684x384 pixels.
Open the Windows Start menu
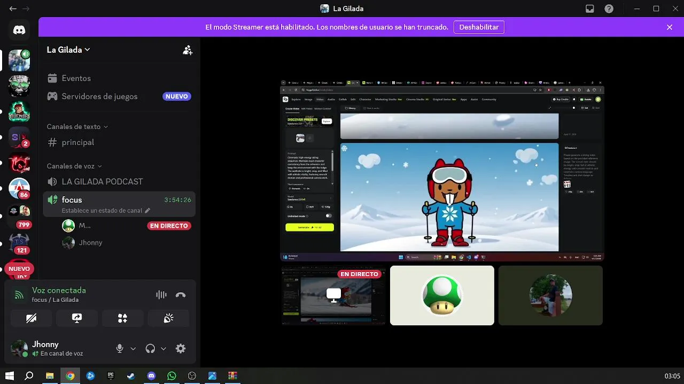[x=9, y=376]
